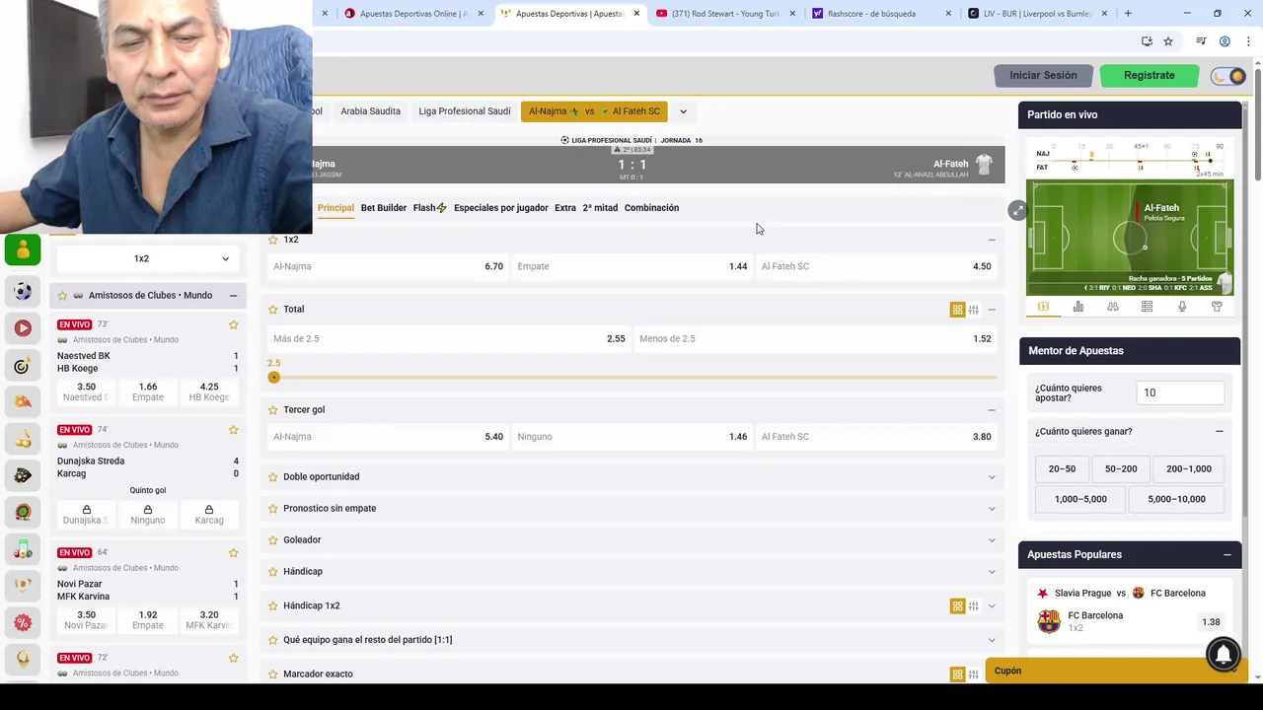The height and width of the screenshot is (710, 1263).
Task: Open the notification bell icon
Action: 1224,653
